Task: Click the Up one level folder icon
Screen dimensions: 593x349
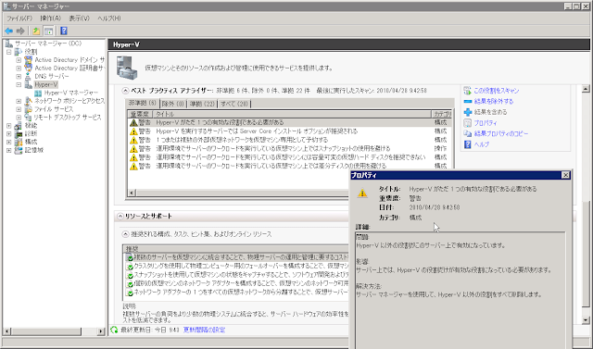Action: [x=36, y=31]
